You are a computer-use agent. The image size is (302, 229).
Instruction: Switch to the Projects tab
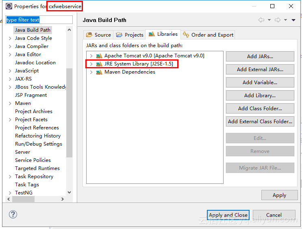129,35
